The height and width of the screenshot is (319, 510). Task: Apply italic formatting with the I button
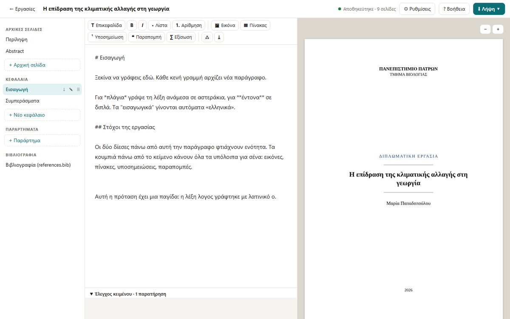[142, 26]
